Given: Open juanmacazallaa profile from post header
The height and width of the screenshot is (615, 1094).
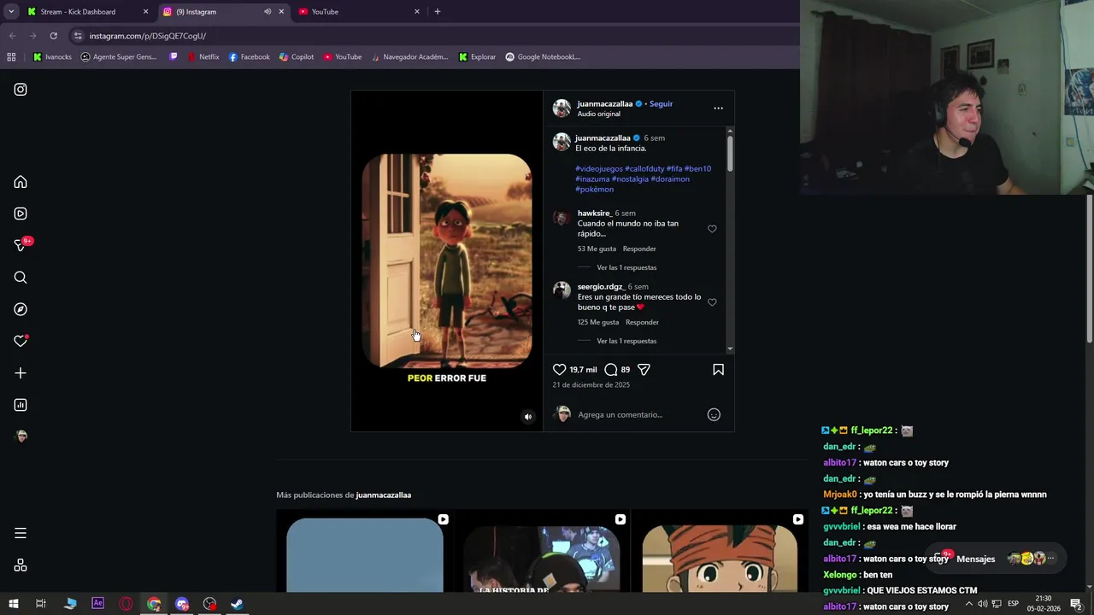Looking at the screenshot, I should click(604, 103).
